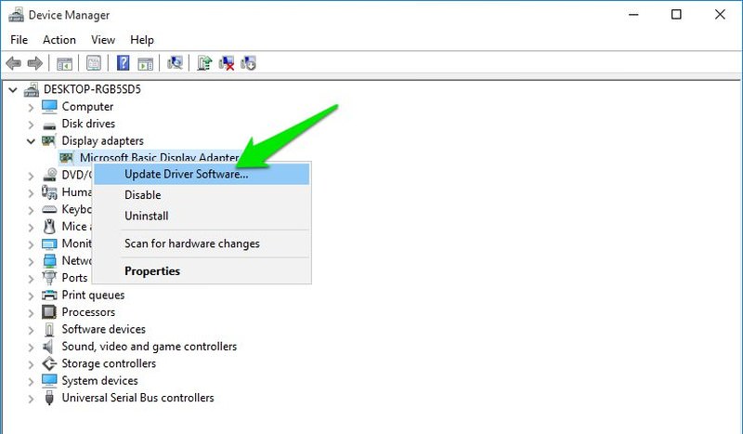Toggle the Show/Hide Console Tree toolbar icon
743x434 pixels.
(64, 63)
